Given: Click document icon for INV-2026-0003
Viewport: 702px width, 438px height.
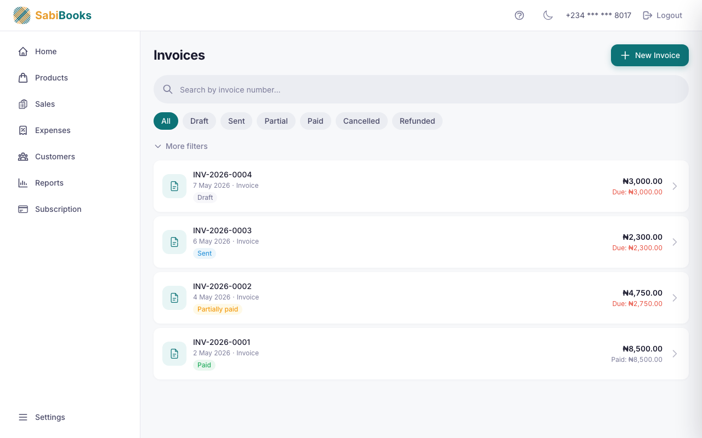Looking at the screenshot, I should tap(174, 242).
